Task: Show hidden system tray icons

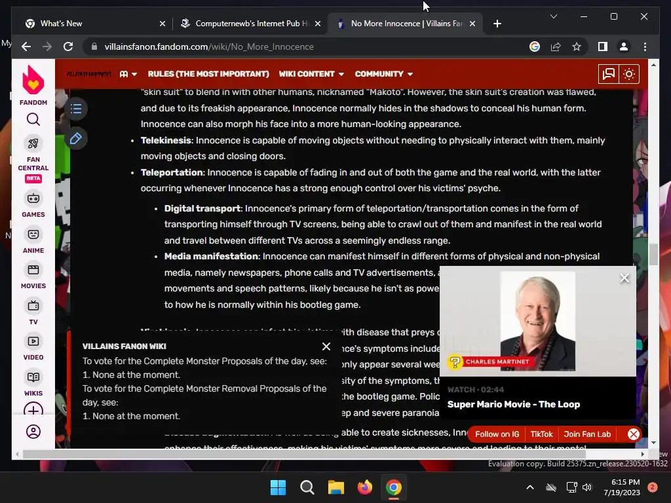Action: coord(529,487)
